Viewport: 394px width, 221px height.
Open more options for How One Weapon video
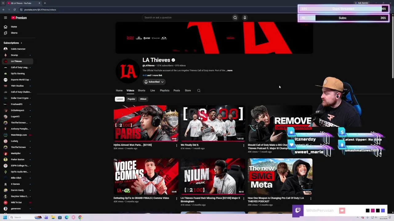point(311,199)
